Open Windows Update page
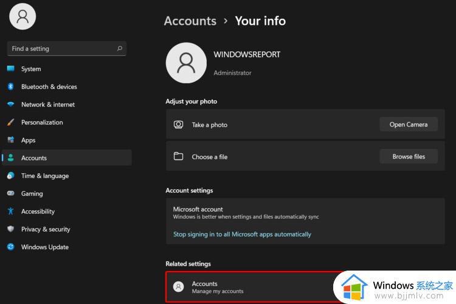 pyautogui.click(x=67, y=247)
